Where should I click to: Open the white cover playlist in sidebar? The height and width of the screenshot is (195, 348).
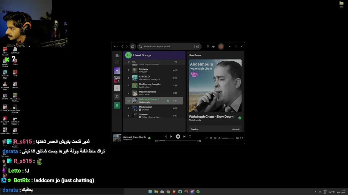point(117,88)
